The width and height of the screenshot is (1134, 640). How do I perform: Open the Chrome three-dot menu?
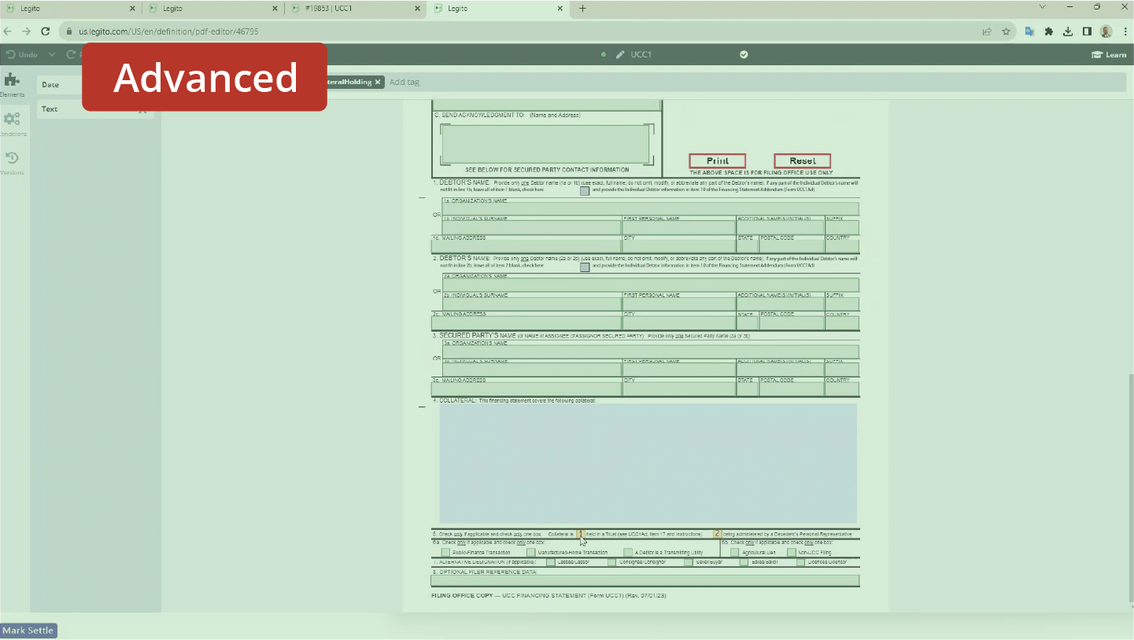(x=1125, y=31)
